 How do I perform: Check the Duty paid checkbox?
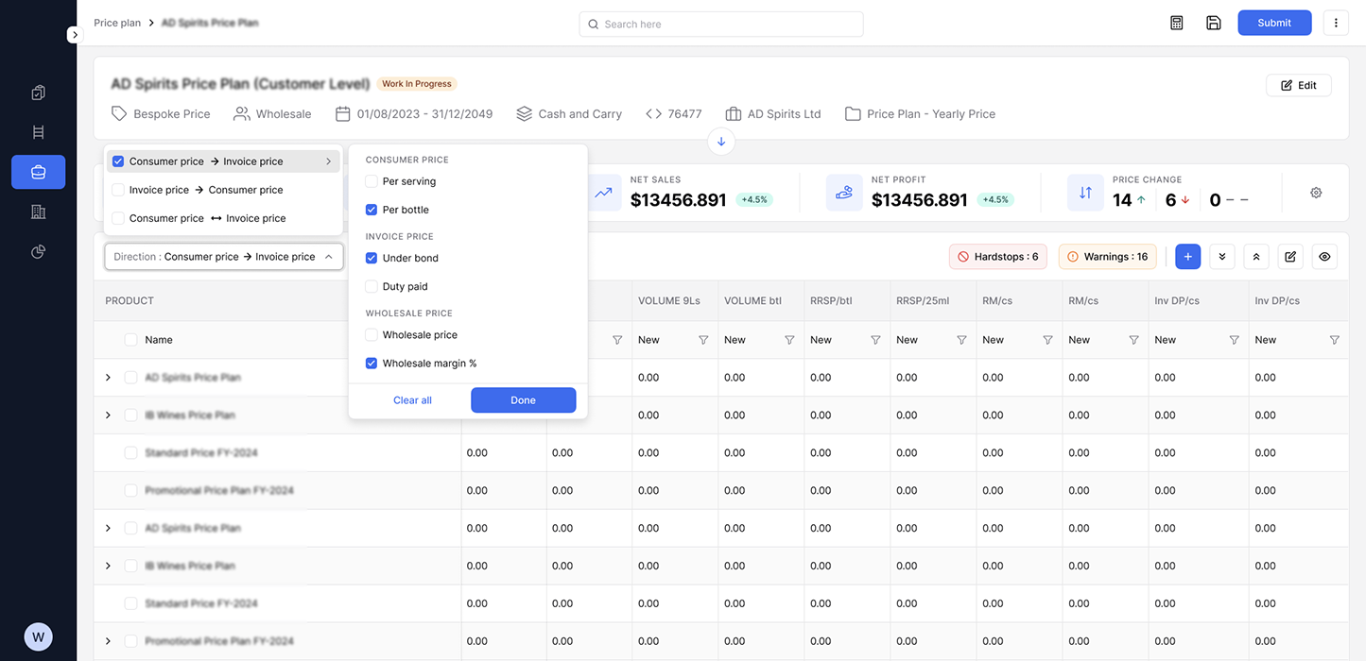[372, 286]
